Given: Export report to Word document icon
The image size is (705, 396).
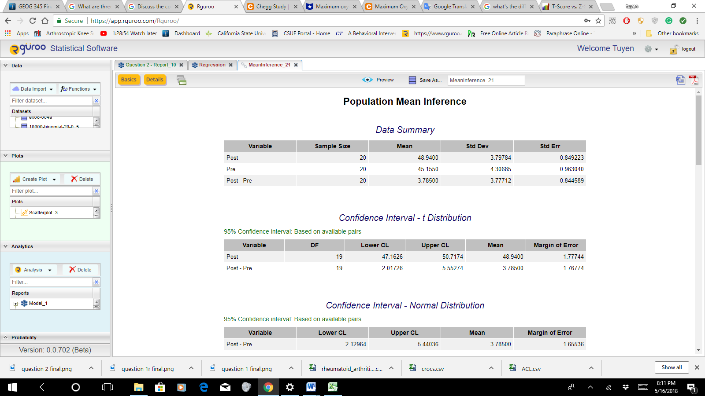Looking at the screenshot, I should point(680,80).
